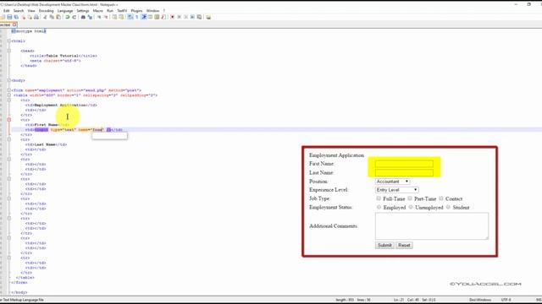The width and height of the screenshot is (542, 304).
Task: Click the Zoom In toolbar icon
Action: tap(99, 17)
